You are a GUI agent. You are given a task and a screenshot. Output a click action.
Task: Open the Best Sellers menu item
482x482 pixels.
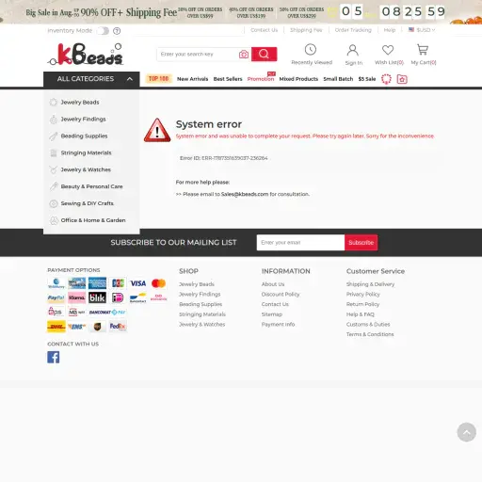(228, 79)
